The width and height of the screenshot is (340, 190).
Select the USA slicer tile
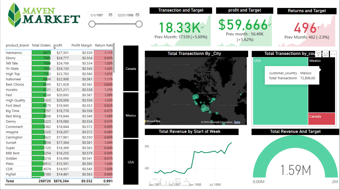click(x=131, y=162)
